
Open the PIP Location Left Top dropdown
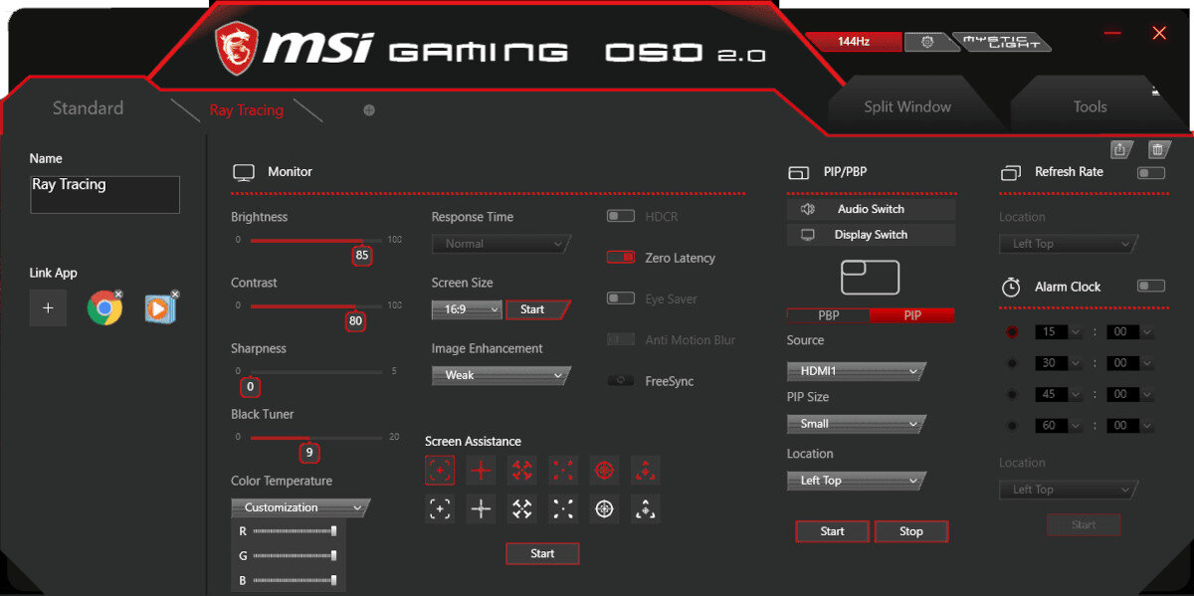(856, 481)
